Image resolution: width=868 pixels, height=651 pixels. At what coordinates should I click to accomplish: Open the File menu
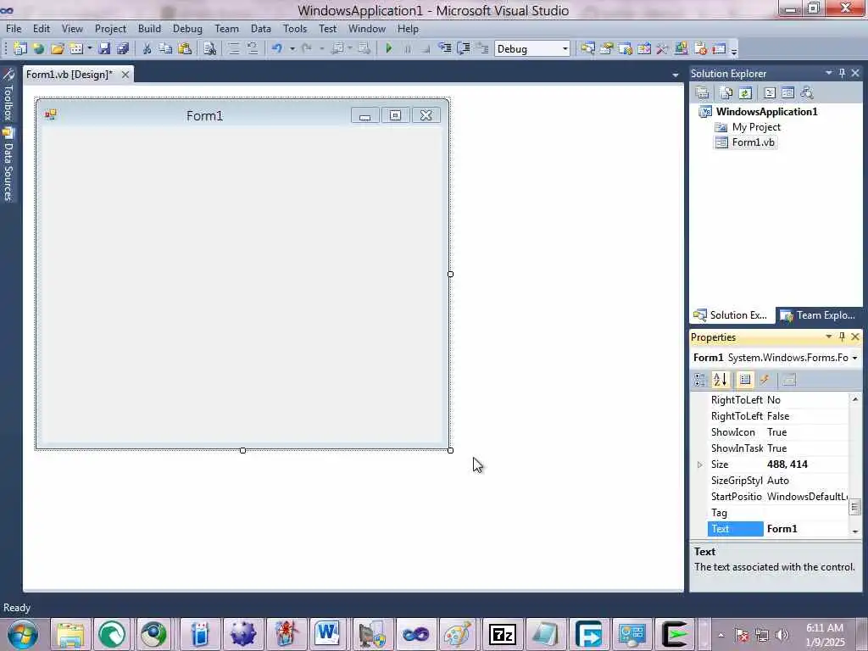14,29
